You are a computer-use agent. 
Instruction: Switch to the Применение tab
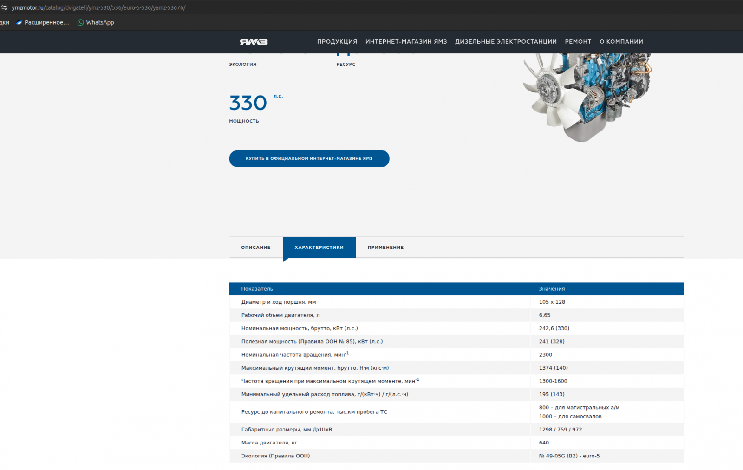[385, 248]
